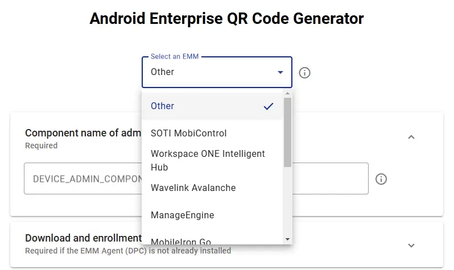Collapse the Component name section
The height and width of the screenshot is (270, 454).
pos(411,137)
